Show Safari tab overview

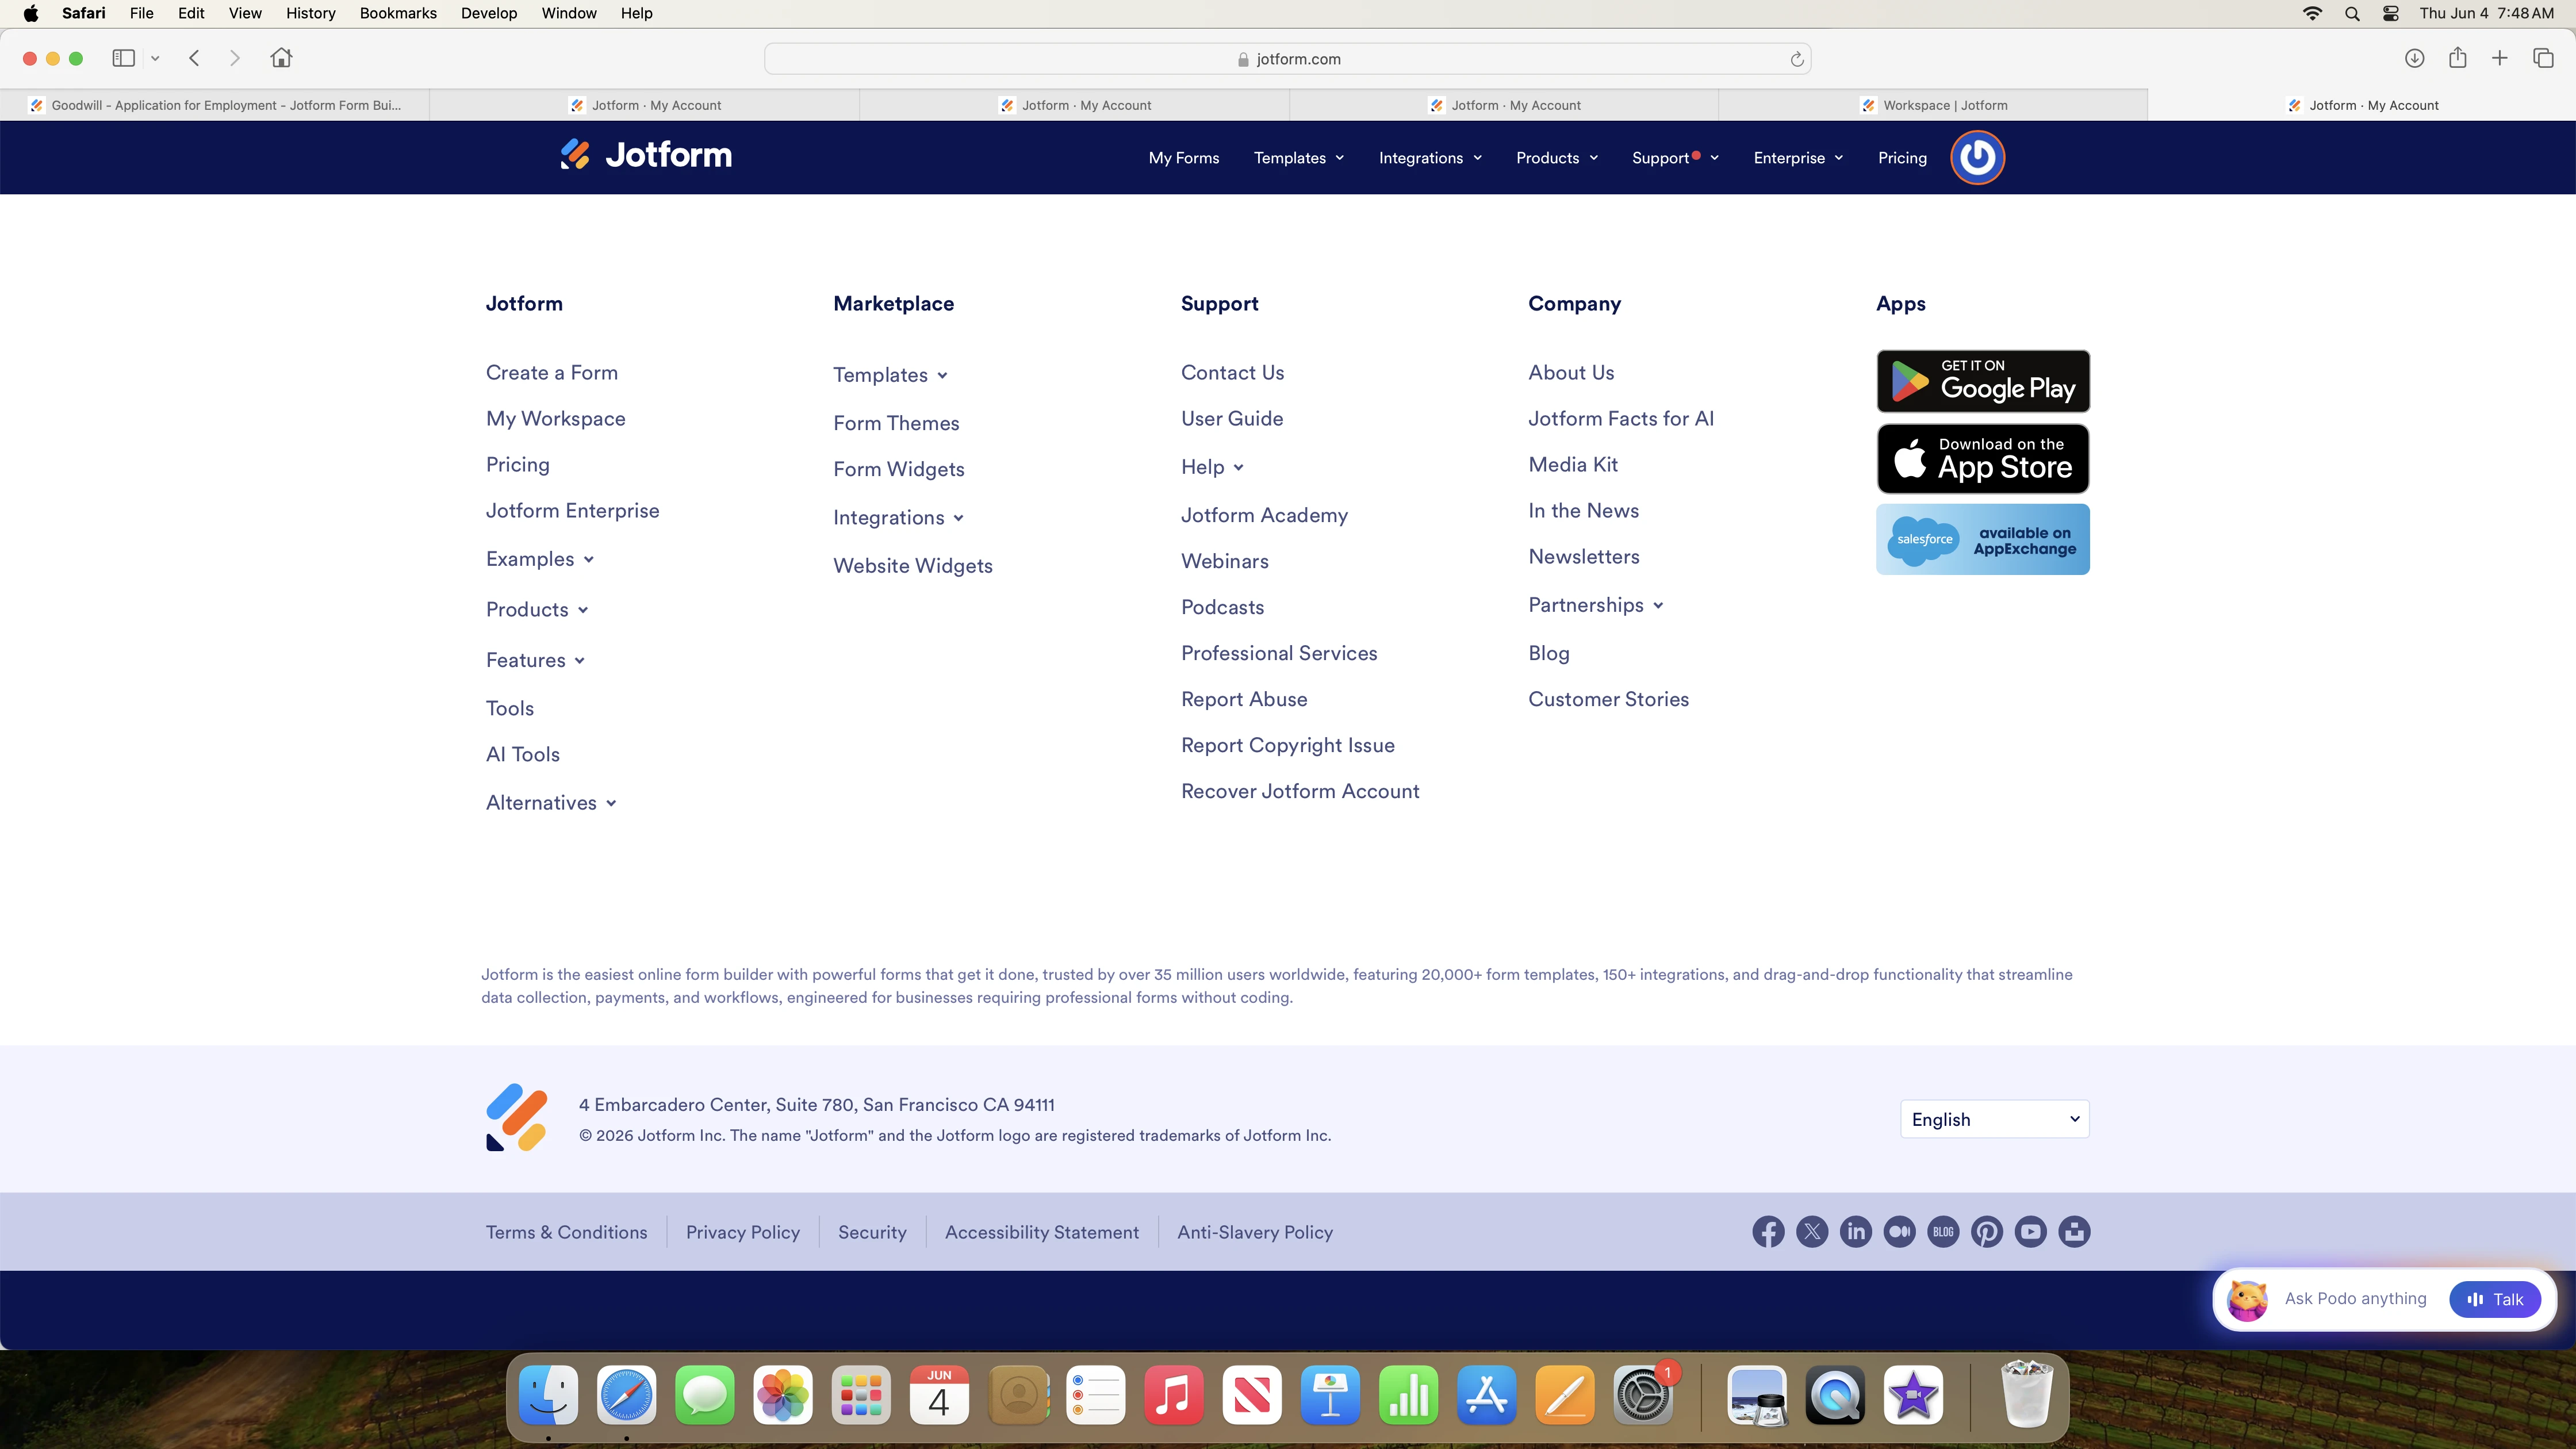pyautogui.click(x=2543, y=58)
